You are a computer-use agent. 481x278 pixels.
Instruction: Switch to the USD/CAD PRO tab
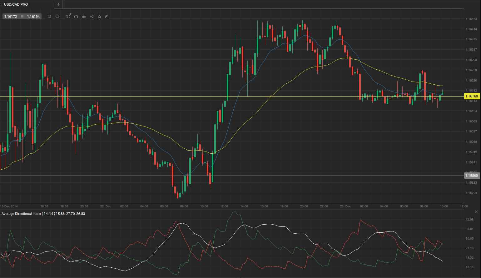click(16, 4)
